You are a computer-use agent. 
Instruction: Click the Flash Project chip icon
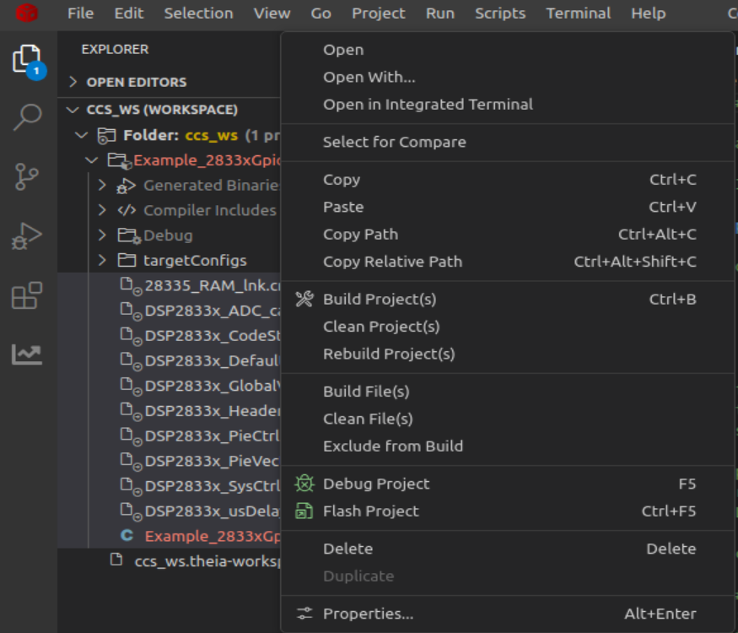(x=304, y=511)
